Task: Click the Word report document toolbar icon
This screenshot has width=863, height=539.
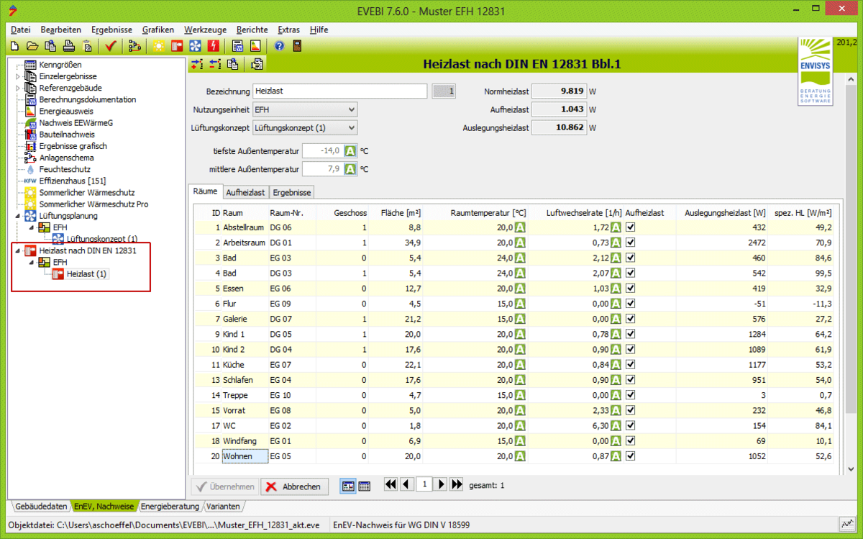Action: (237, 46)
